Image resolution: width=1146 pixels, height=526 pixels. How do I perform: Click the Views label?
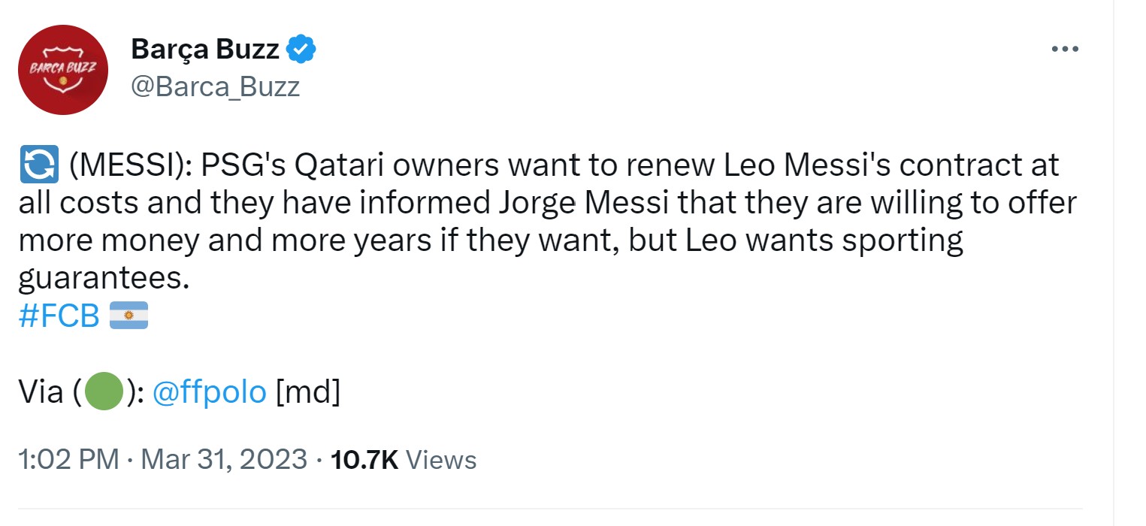click(441, 459)
